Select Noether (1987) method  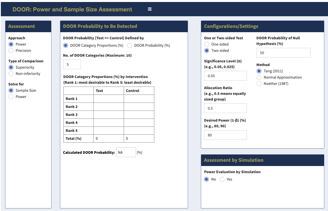pyautogui.click(x=259, y=83)
